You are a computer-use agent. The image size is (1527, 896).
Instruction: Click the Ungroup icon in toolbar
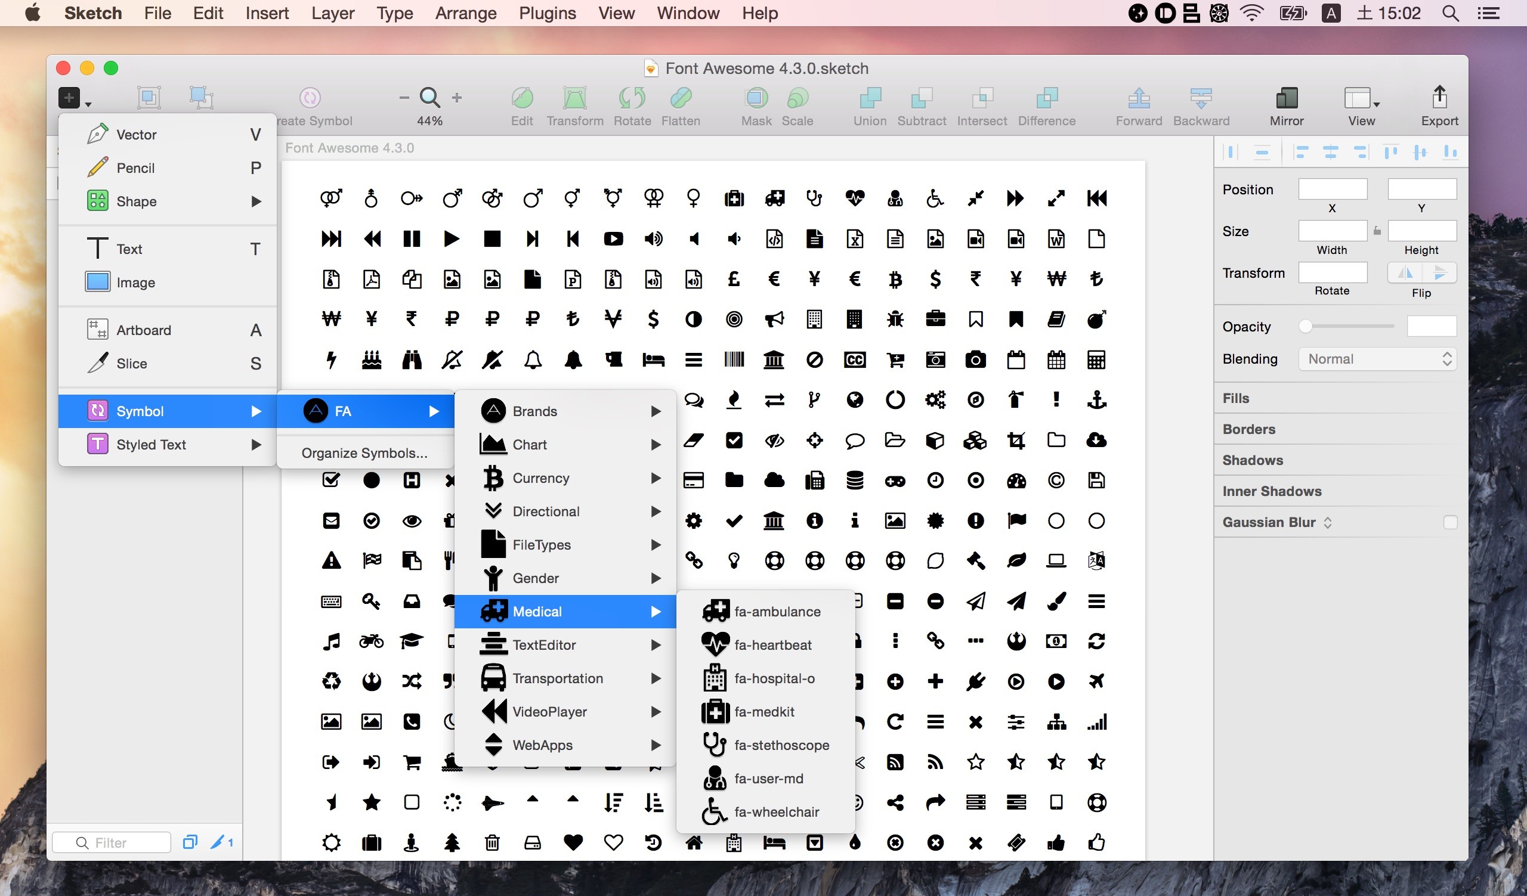[x=201, y=98]
